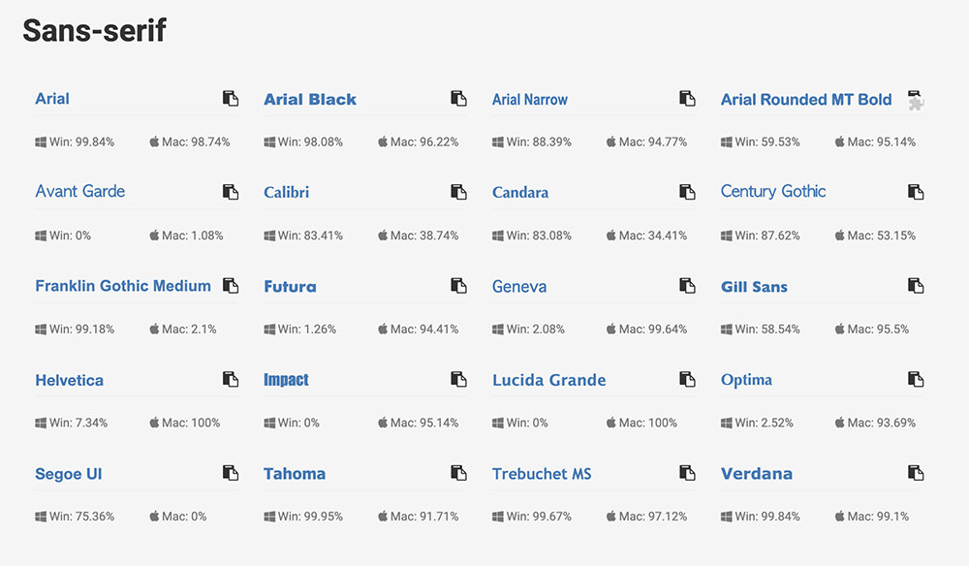Image resolution: width=969 pixels, height=566 pixels.
Task: Copy the Gill Sans font
Action: tap(916, 286)
